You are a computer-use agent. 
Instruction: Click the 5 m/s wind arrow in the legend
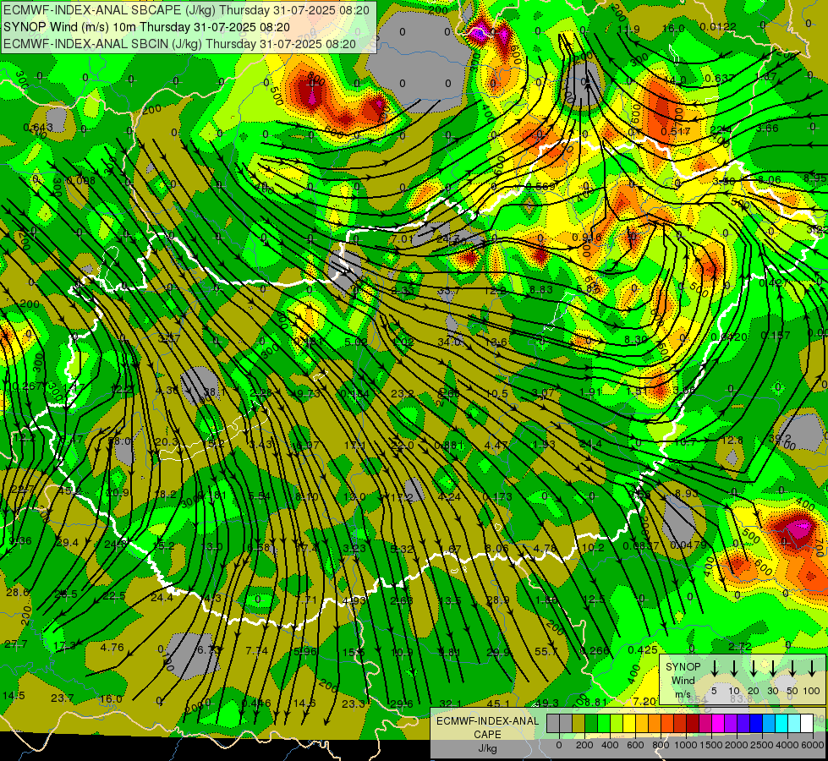click(x=714, y=668)
